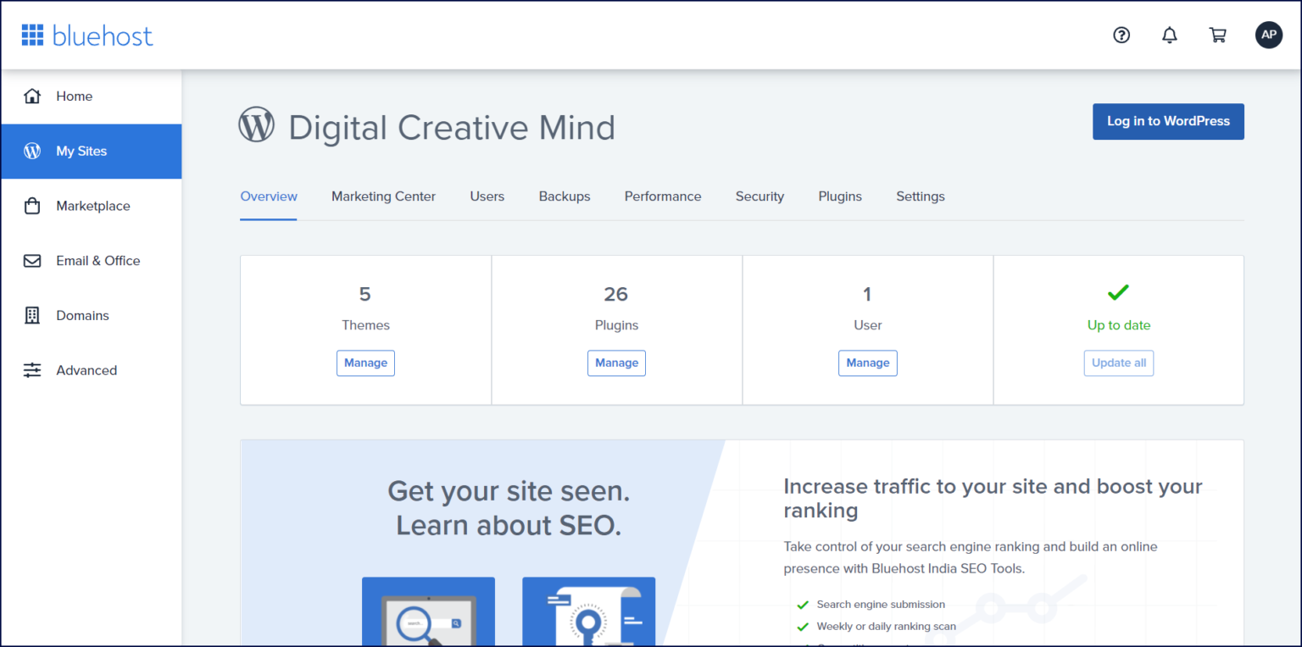1302x647 pixels.
Task: Open the Settings tab
Action: coord(921,196)
